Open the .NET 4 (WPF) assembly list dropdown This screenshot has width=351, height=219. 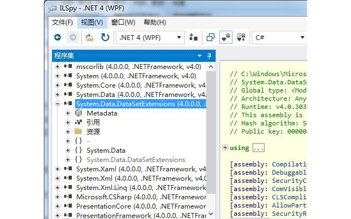pyautogui.click(x=150, y=37)
